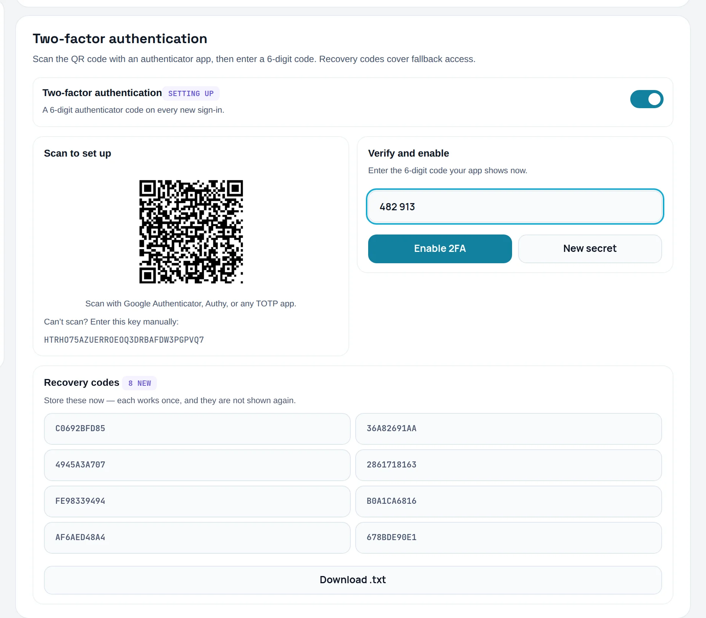This screenshot has height=618, width=706.
Task: Click recovery code AF6AED48A4
Action: pyautogui.click(x=197, y=537)
